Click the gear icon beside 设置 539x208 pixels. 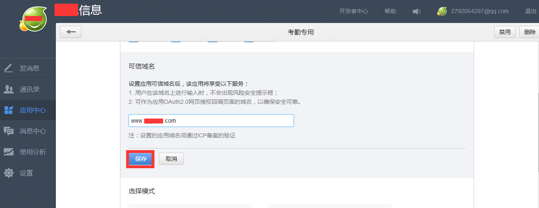click(9, 173)
